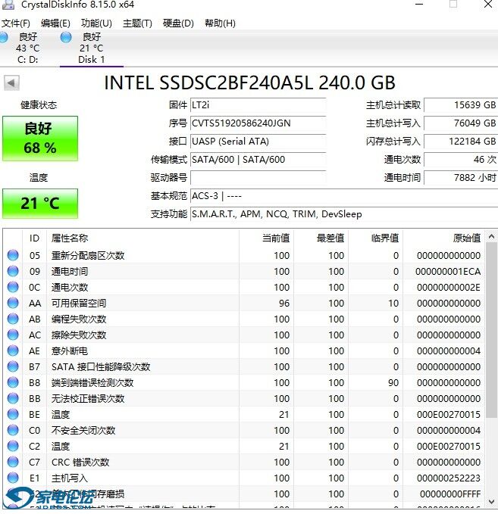Select the Disk 1 tab
The height and width of the screenshot is (514, 498).
92,48
